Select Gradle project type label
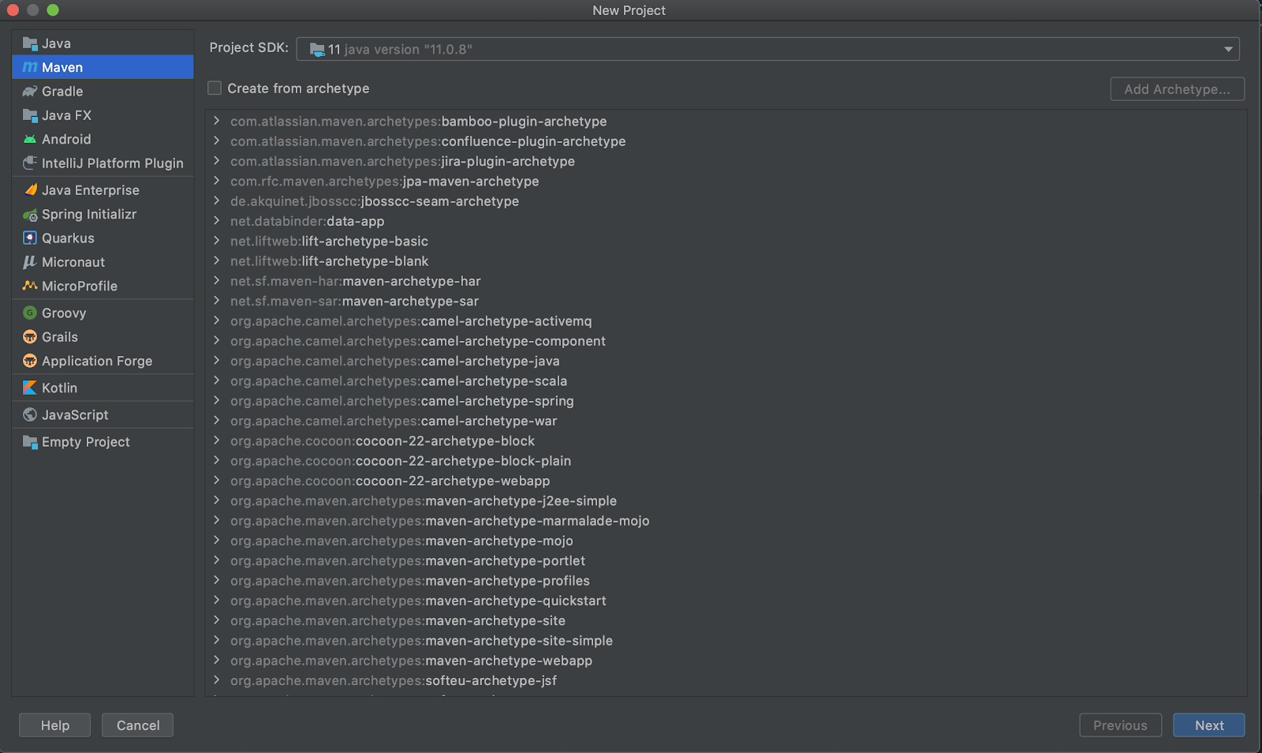 tap(62, 92)
